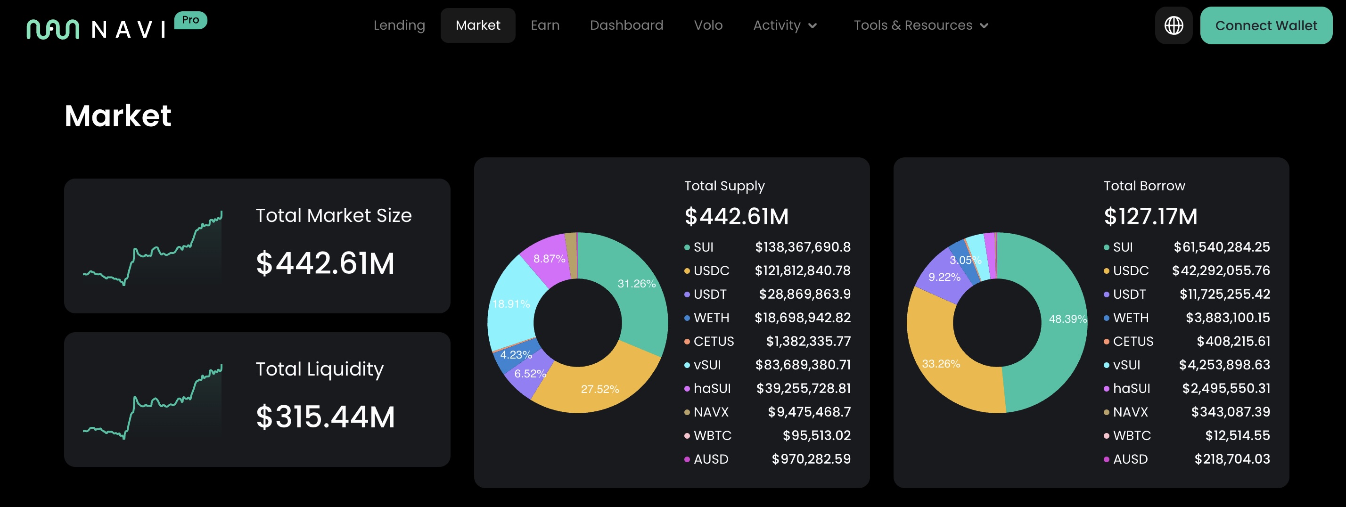The image size is (1346, 507).
Task: Click the NAVI wave logo
Action: coord(53,29)
